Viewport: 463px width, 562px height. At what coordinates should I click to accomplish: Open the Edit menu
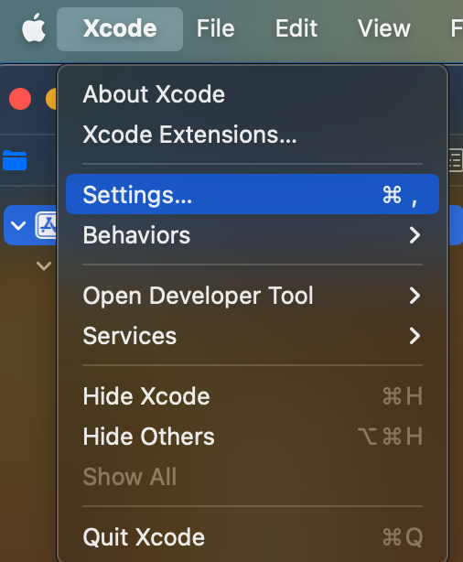tap(296, 28)
